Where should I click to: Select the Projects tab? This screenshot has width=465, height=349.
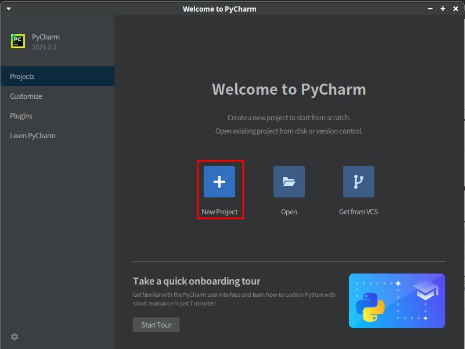pos(57,76)
